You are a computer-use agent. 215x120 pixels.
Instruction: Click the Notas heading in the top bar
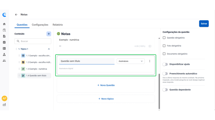pyautogui.click(x=24, y=14)
